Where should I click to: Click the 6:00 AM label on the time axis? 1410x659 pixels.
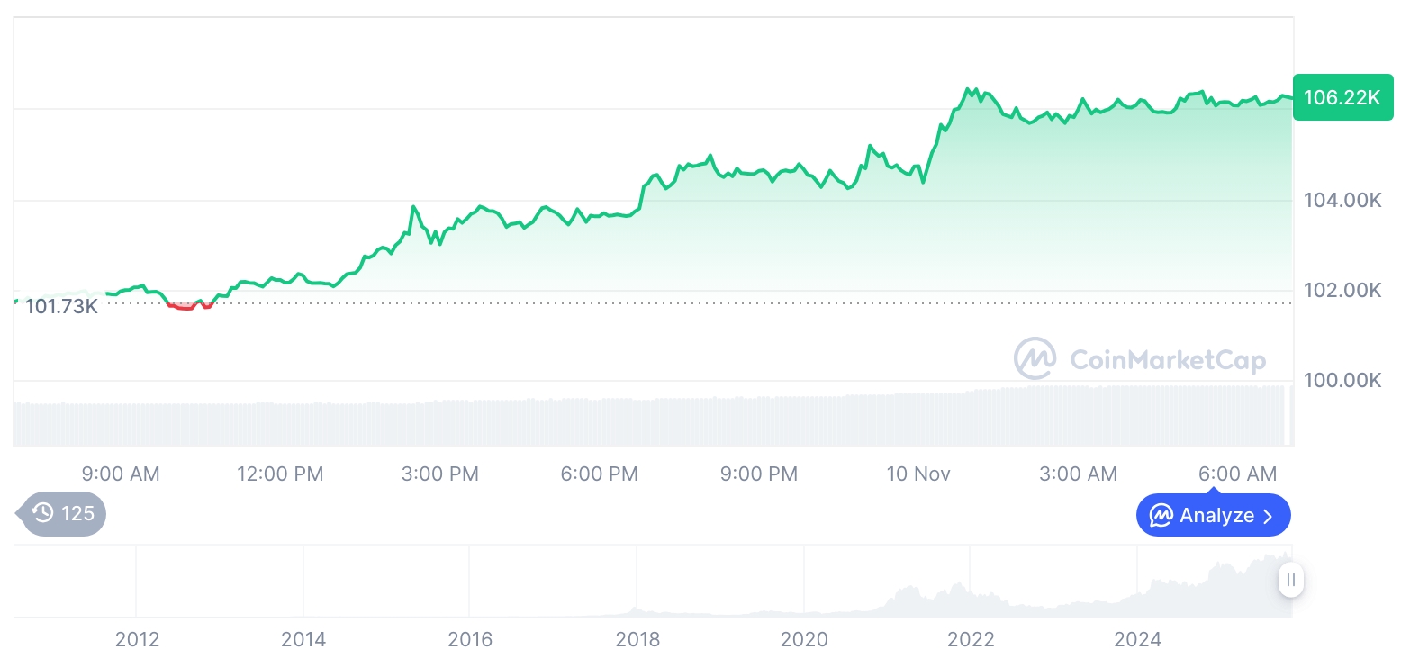[x=1238, y=474]
